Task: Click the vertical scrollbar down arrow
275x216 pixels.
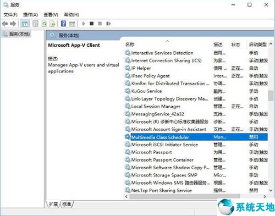Action: point(271,191)
